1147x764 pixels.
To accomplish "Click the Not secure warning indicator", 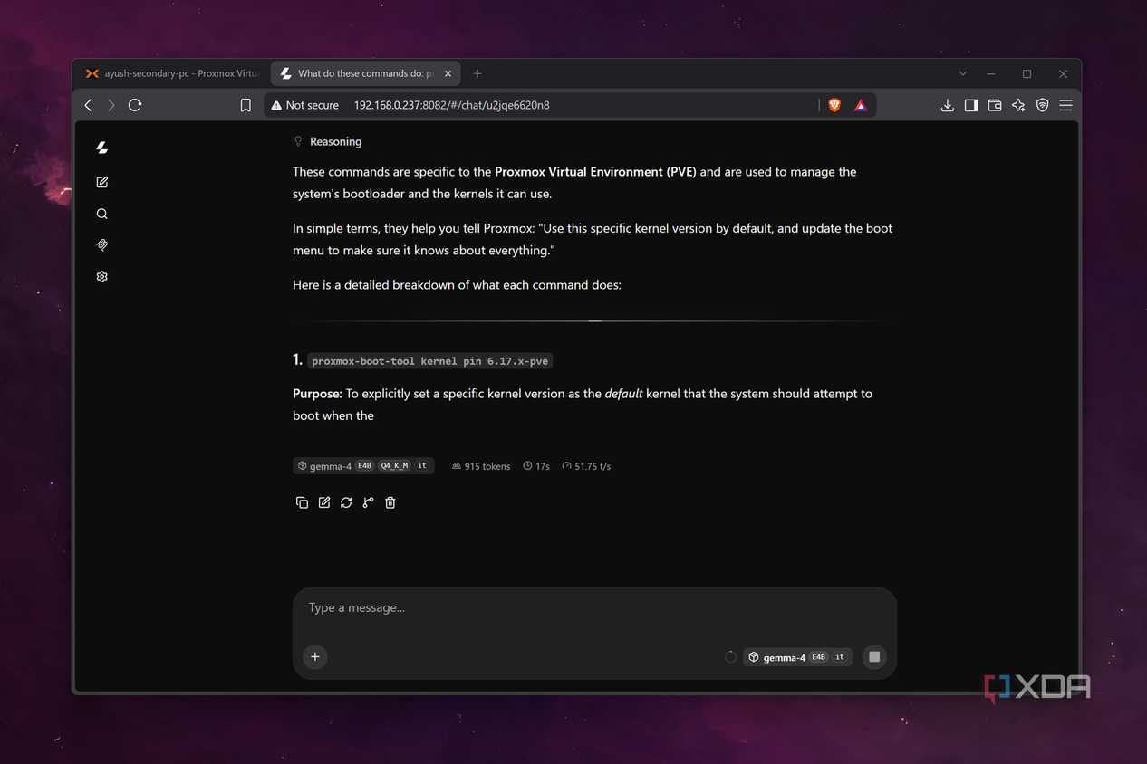I will [304, 105].
